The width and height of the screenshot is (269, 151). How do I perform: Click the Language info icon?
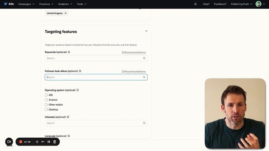[69, 136]
